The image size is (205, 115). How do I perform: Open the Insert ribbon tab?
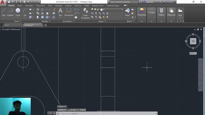pyautogui.click(x=20, y=6)
